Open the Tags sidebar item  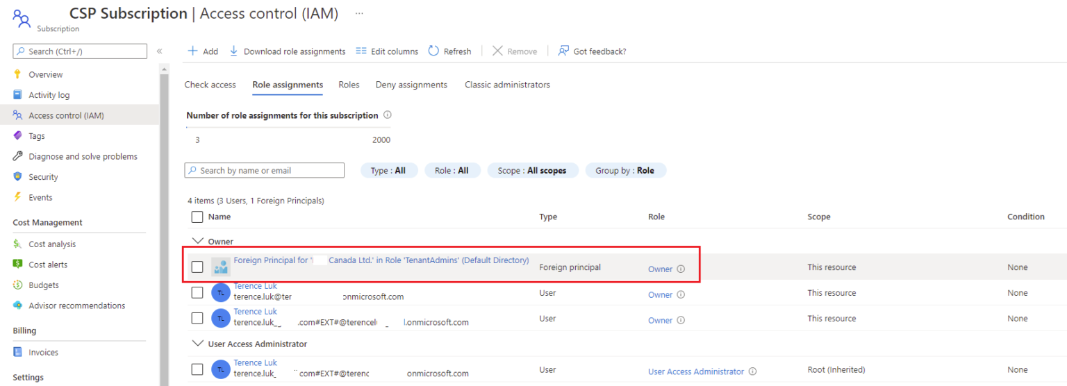pos(37,136)
